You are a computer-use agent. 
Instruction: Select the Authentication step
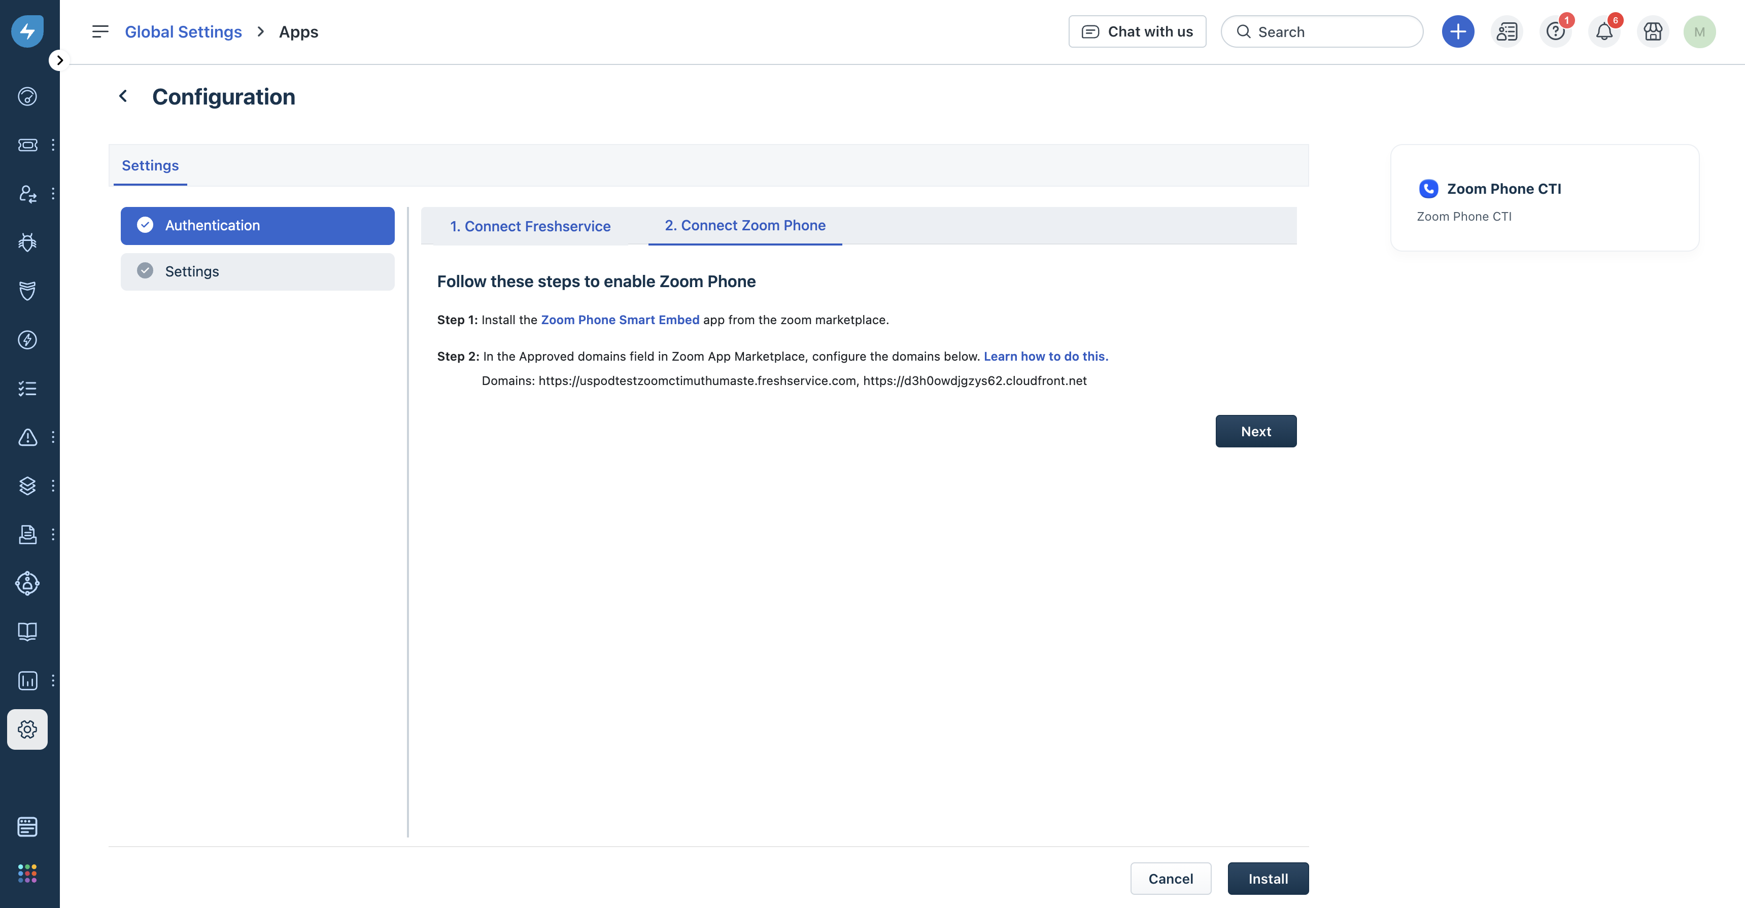pos(257,225)
